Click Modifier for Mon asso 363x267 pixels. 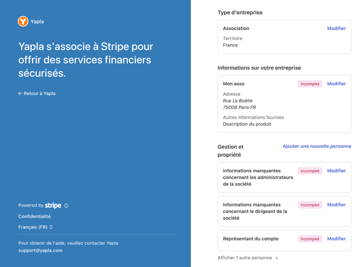click(x=336, y=84)
